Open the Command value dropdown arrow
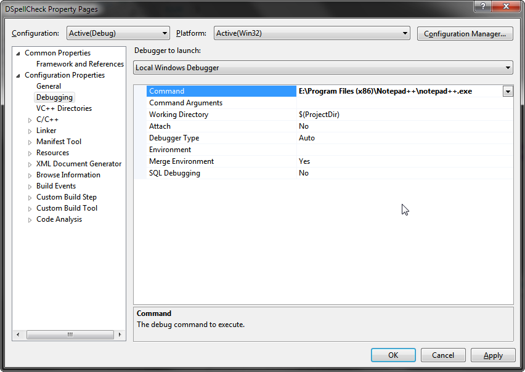The image size is (525, 372). click(508, 91)
